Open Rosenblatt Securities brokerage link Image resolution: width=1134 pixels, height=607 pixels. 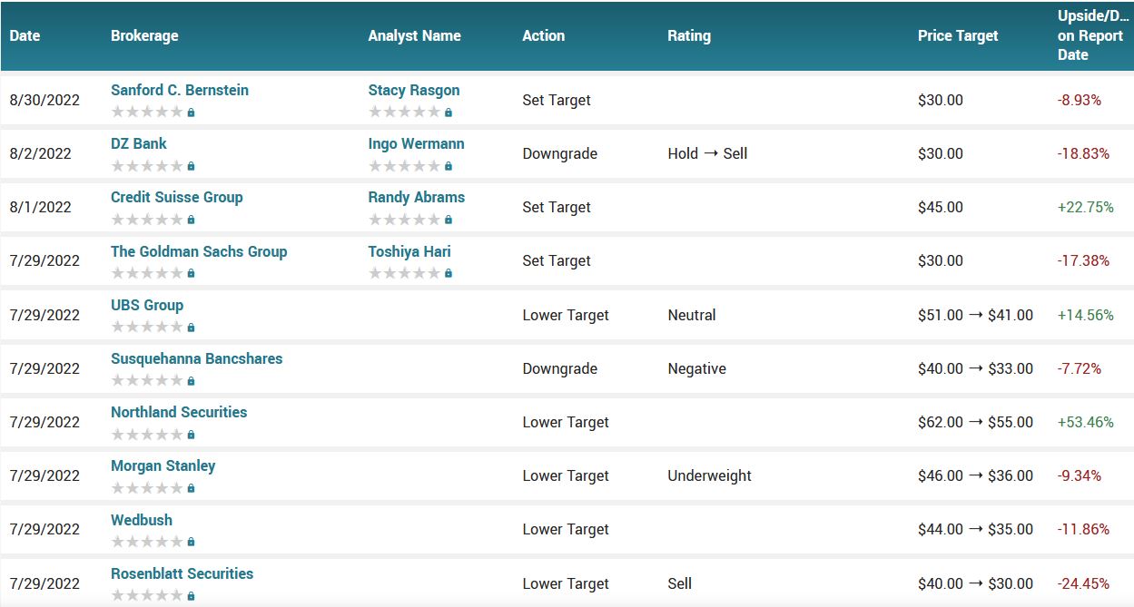(182, 573)
